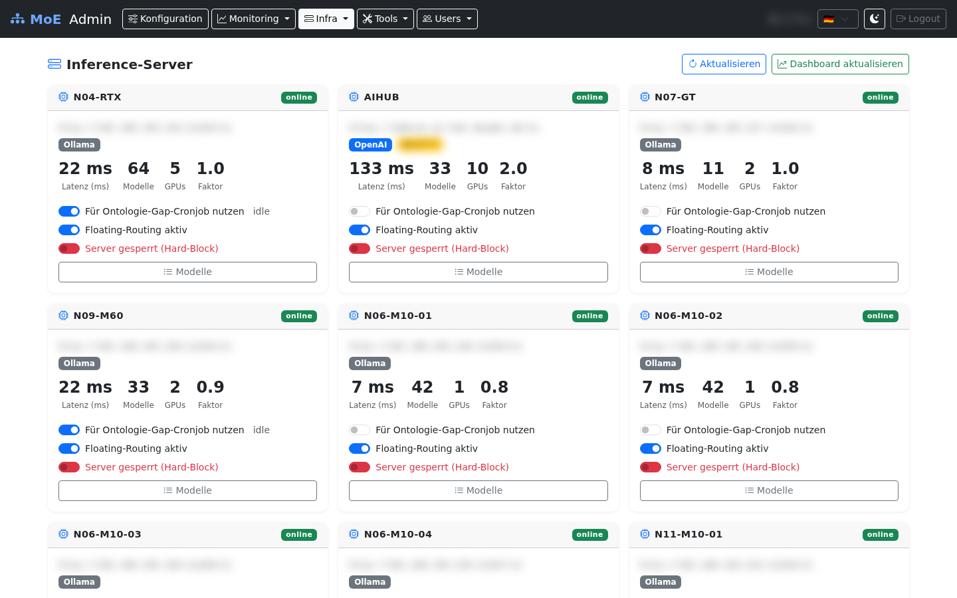The height and width of the screenshot is (598, 957).
Task: Click Dashboard aktualisieren button
Action: 840,64
